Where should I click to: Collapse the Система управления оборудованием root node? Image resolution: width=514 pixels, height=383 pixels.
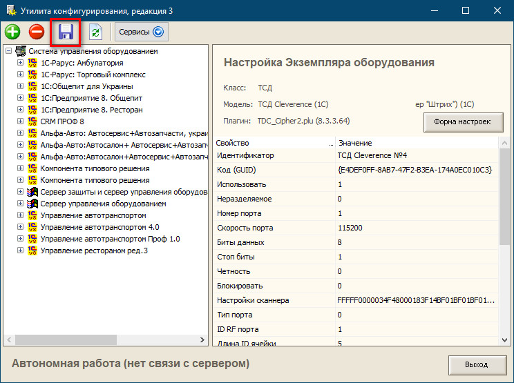pyautogui.click(x=9, y=51)
